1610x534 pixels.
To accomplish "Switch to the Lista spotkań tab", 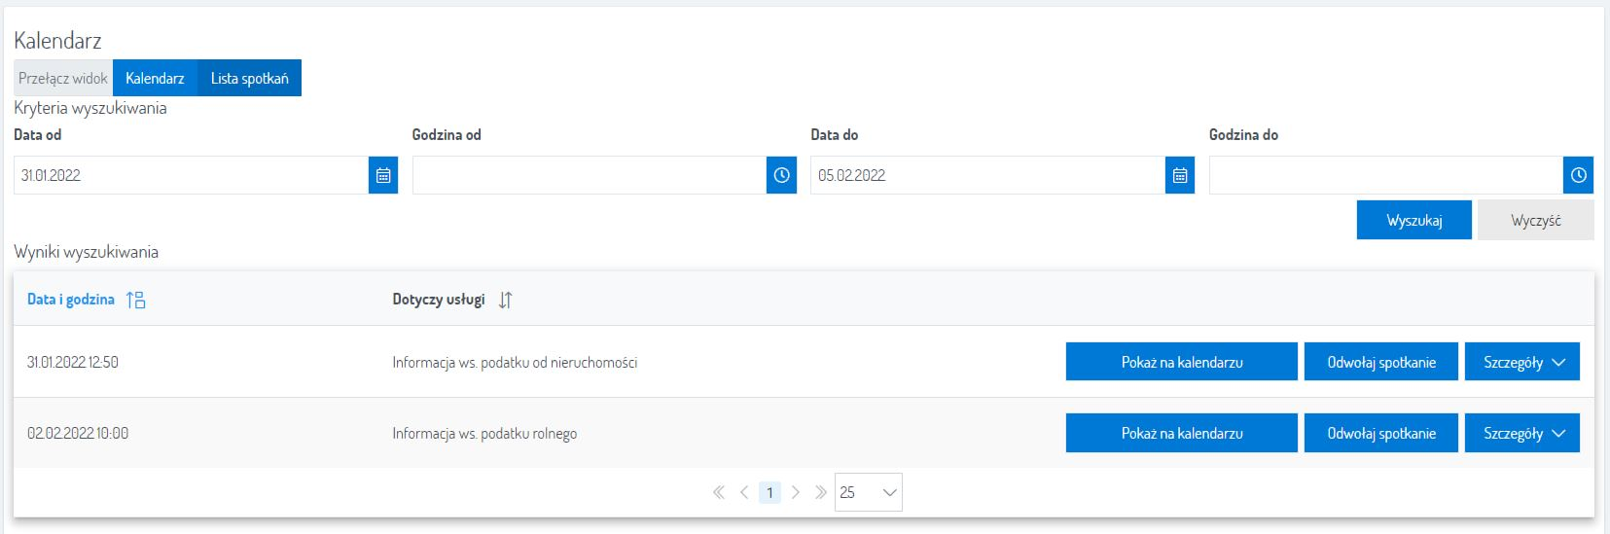I will point(249,79).
